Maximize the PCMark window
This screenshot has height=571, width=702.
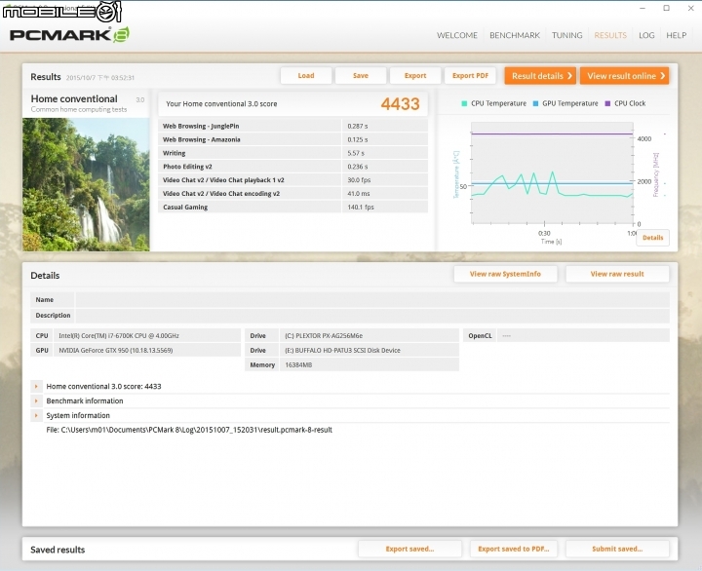click(x=666, y=8)
